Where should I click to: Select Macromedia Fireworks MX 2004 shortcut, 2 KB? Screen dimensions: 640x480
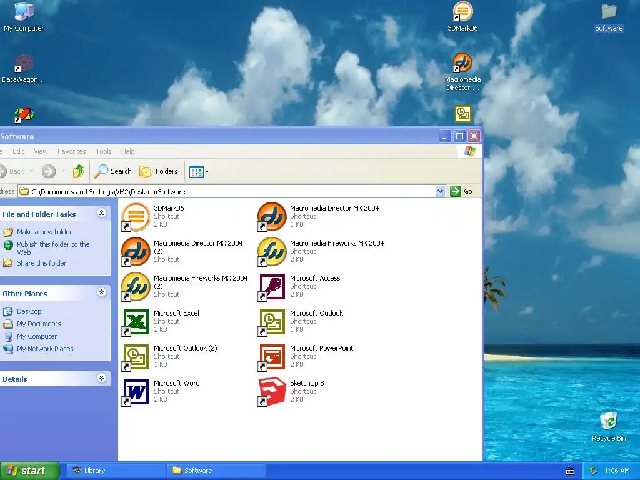(x=272, y=251)
